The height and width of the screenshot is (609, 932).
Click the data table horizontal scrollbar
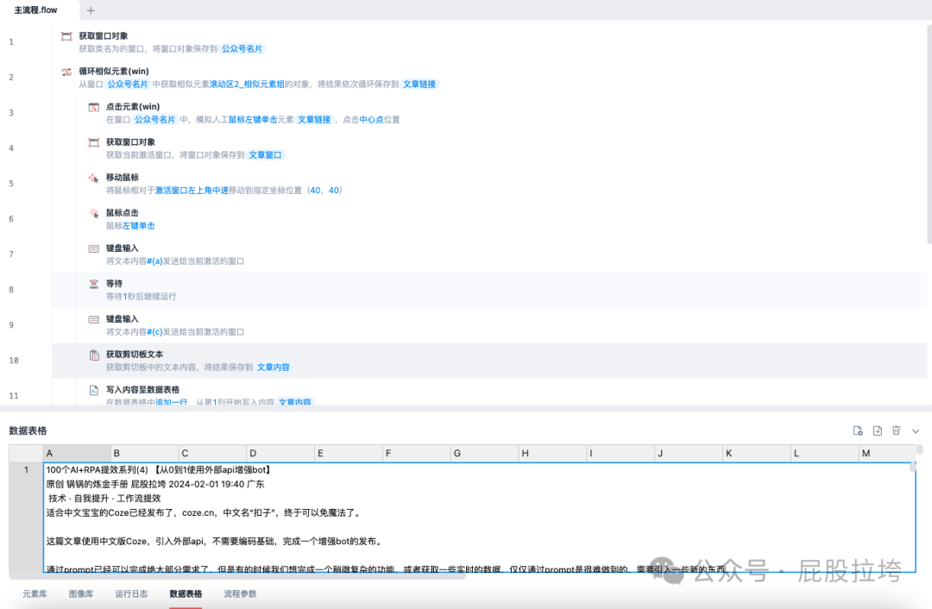tap(237, 575)
